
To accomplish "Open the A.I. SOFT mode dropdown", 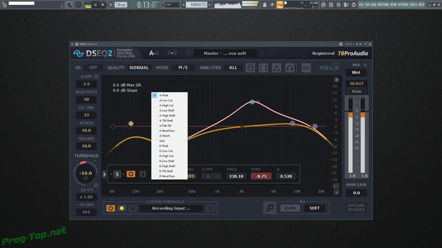I will [x=315, y=208].
